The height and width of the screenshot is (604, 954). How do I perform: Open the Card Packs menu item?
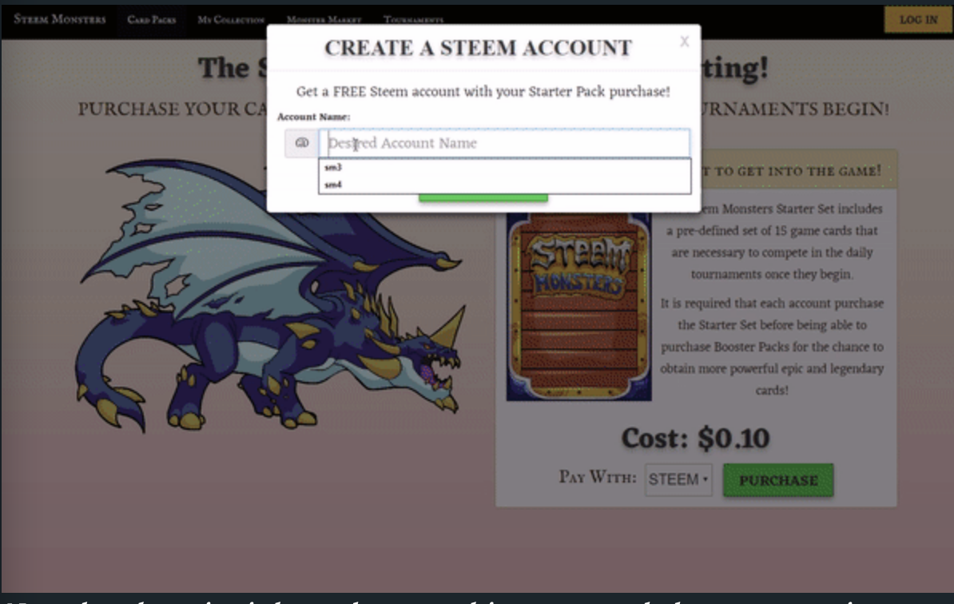(x=152, y=19)
